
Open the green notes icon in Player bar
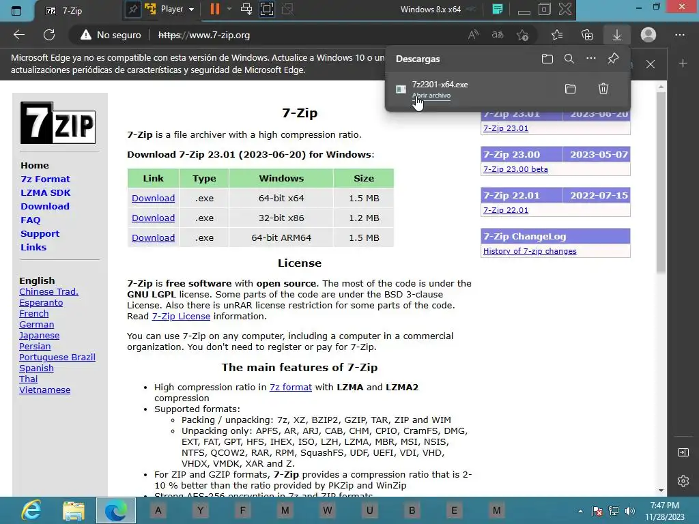pyautogui.click(x=498, y=9)
